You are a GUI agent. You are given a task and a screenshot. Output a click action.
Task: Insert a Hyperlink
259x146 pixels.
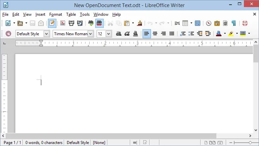[x=177, y=23]
